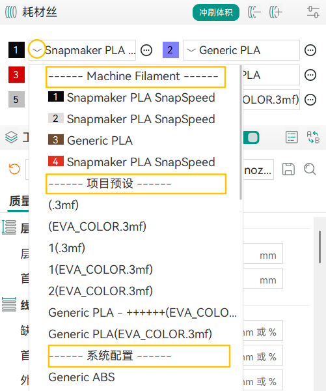Click the dropdown list scrollbar
Image resolution: width=326 pixels, height=391 pixels.
tap(241, 132)
